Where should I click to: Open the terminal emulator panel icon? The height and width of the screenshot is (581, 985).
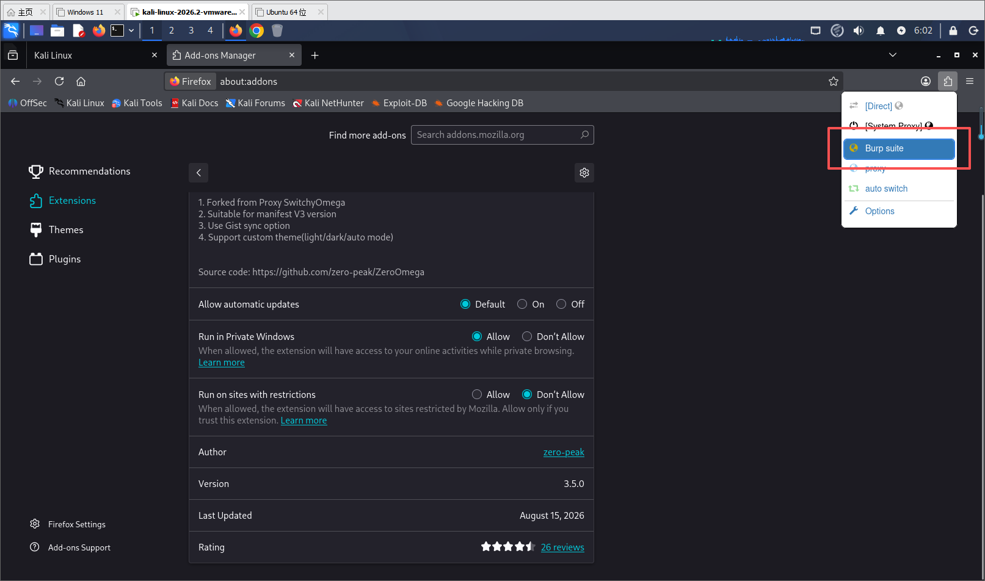click(117, 31)
